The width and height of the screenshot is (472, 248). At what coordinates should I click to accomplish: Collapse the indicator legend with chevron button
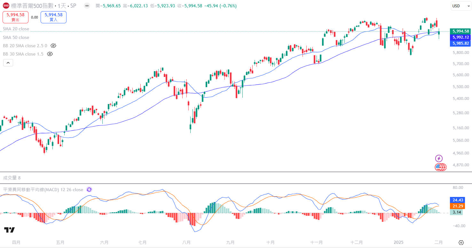coord(8,63)
